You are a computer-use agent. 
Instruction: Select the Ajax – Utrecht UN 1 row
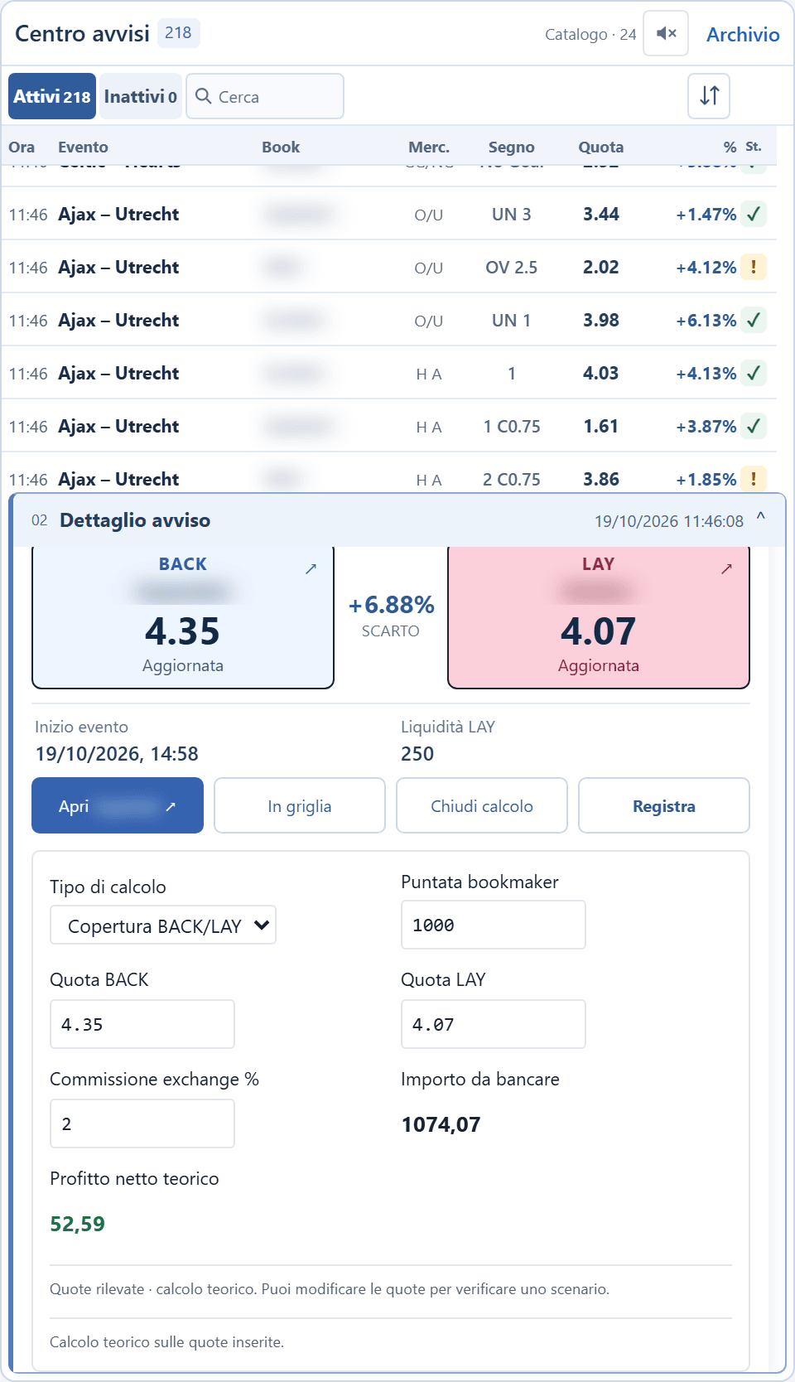coord(389,320)
